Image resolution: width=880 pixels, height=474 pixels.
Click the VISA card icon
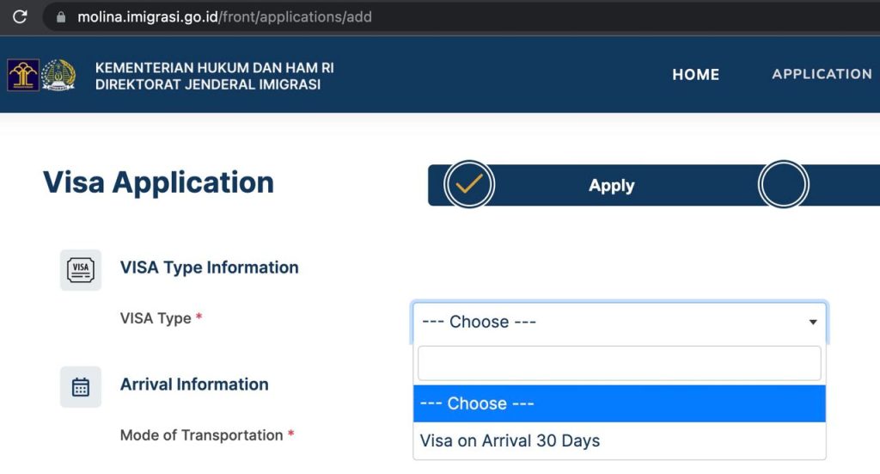coord(81,269)
